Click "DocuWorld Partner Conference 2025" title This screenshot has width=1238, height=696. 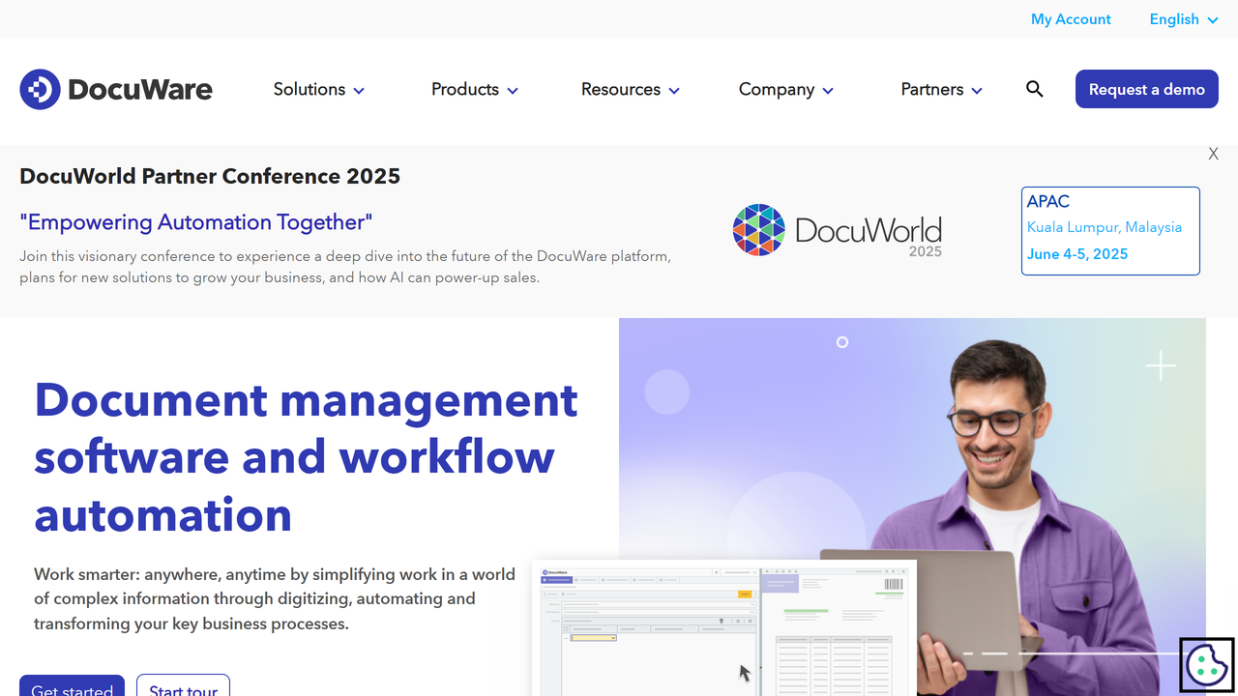(x=210, y=176)
